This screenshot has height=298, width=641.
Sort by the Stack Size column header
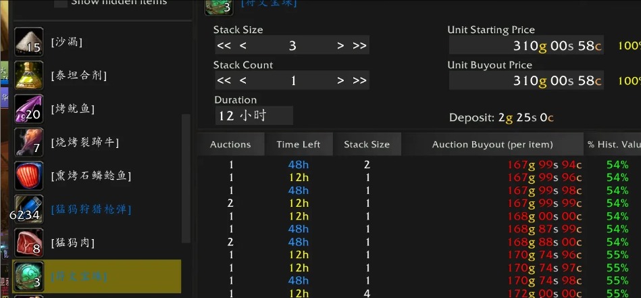click(367, 145)
